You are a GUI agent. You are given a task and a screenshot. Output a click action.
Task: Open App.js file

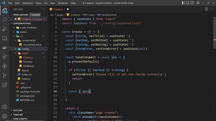click(25, 70)
